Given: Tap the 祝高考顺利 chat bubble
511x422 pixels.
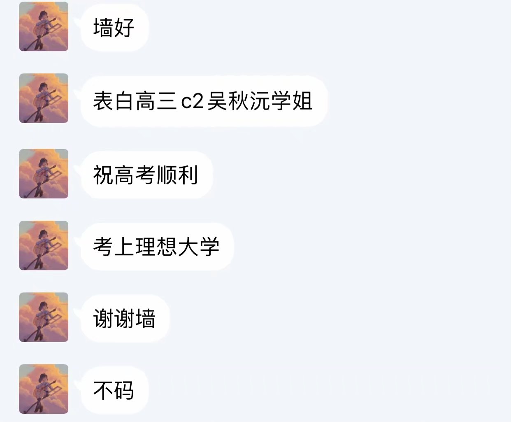Looking at the screenshot, I should 146,175.
